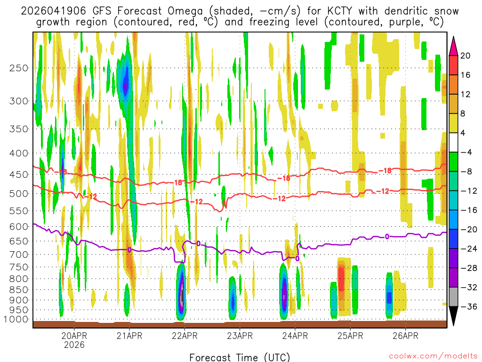Click the pink upward arrow atop the color bar

(453, 45)
